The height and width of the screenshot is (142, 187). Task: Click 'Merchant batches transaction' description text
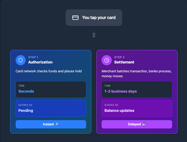(x=137, y=74)
